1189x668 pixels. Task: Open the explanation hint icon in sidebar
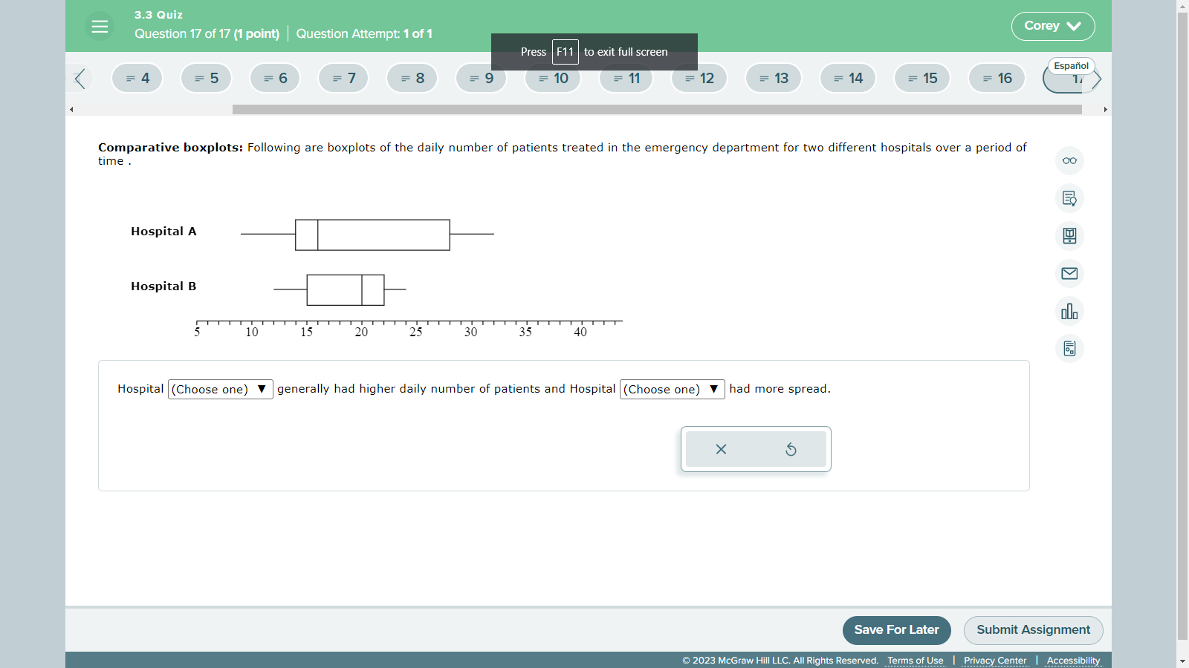click(x=1069, y=198)
